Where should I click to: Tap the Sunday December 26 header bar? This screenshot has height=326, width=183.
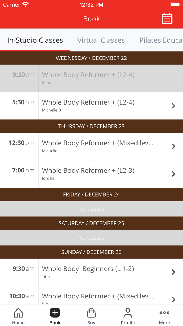92,252
